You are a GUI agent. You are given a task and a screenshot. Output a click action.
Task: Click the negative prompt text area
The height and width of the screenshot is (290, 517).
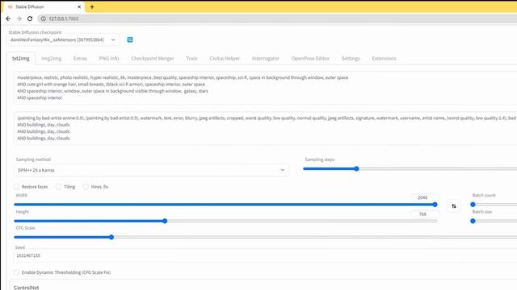tap(266, 128)
